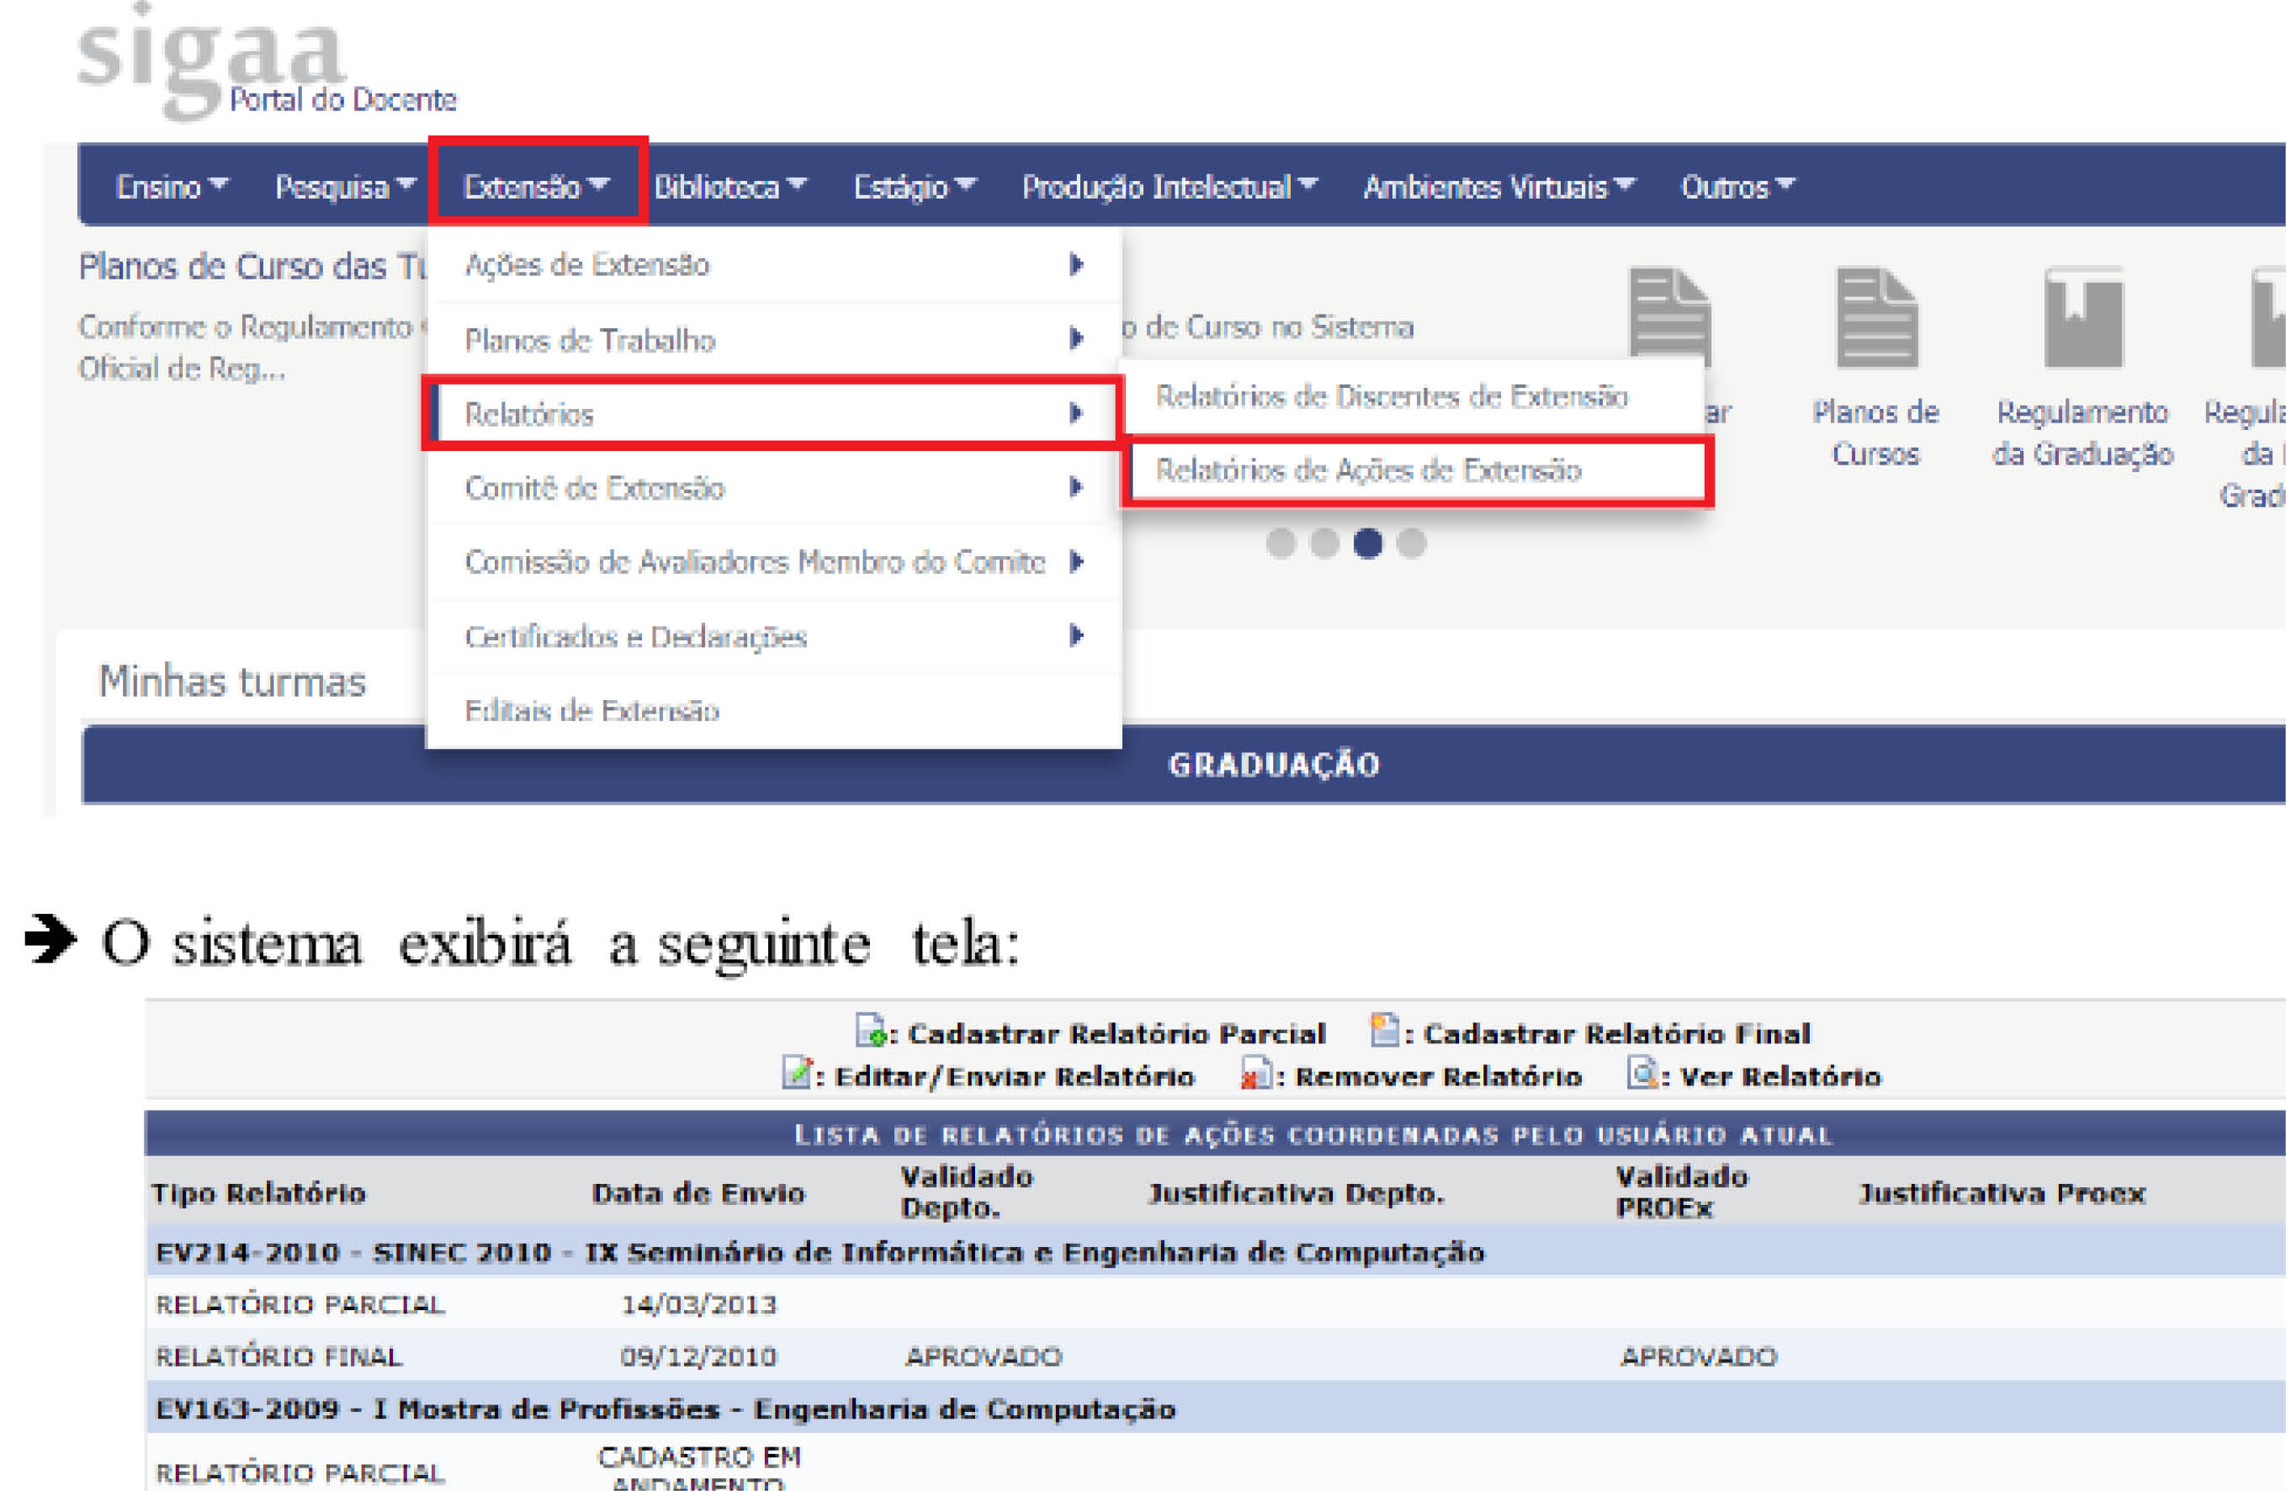This screenshot has height=1491, width=2286.
Task: Click the Cadastrar Relatório Final legend icon
Action: (x=1384, y=1030)
